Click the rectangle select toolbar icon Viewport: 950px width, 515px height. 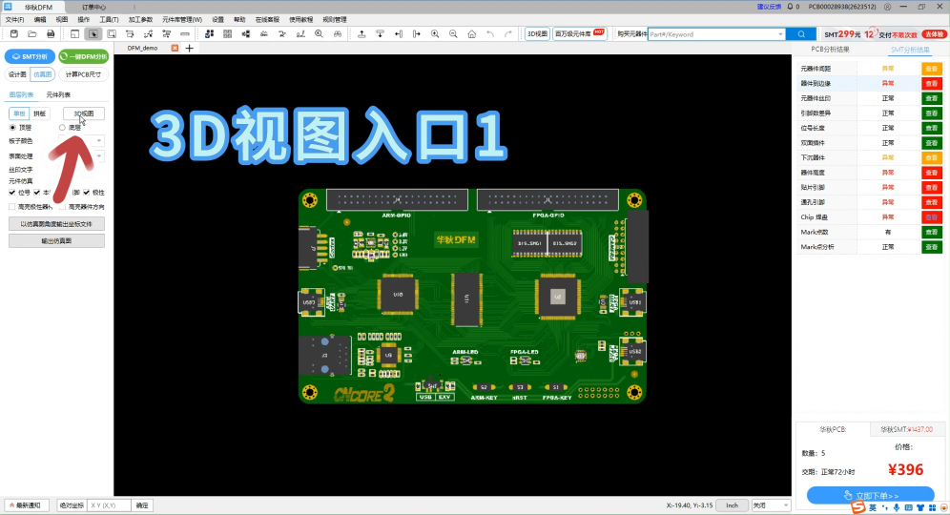[x=112, y=34]
